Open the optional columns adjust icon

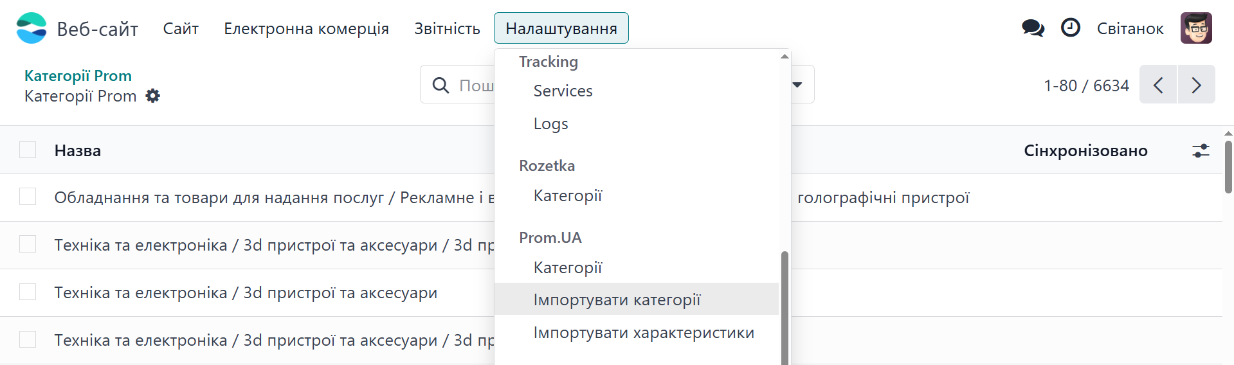(x=1200, y=150)
